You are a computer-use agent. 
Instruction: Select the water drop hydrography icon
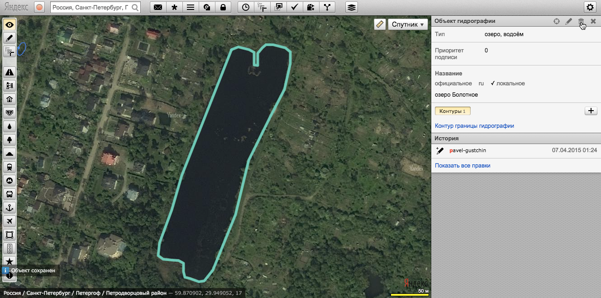(x=10, y=126)
